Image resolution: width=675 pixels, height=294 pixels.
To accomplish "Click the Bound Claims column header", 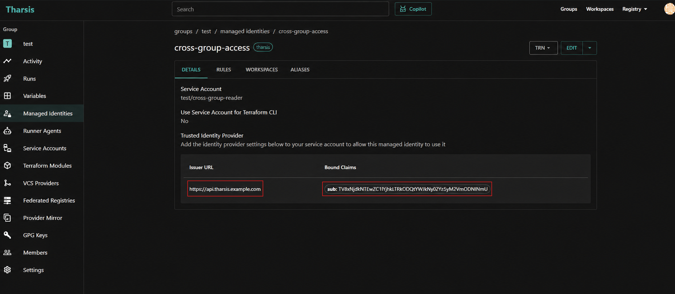I will 340,167.
